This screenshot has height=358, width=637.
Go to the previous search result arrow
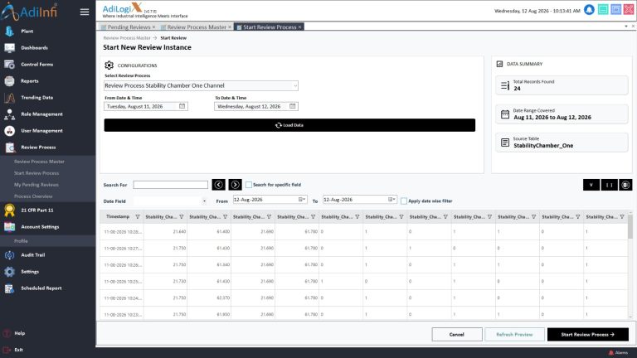click(x=219, y=185)
